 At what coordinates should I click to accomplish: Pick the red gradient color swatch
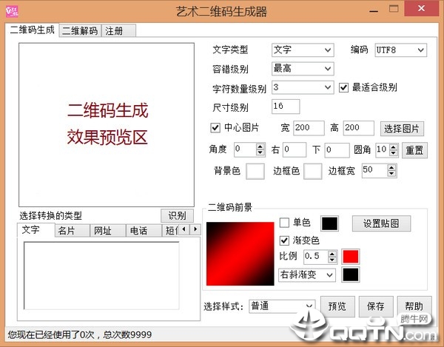[351, 257]
